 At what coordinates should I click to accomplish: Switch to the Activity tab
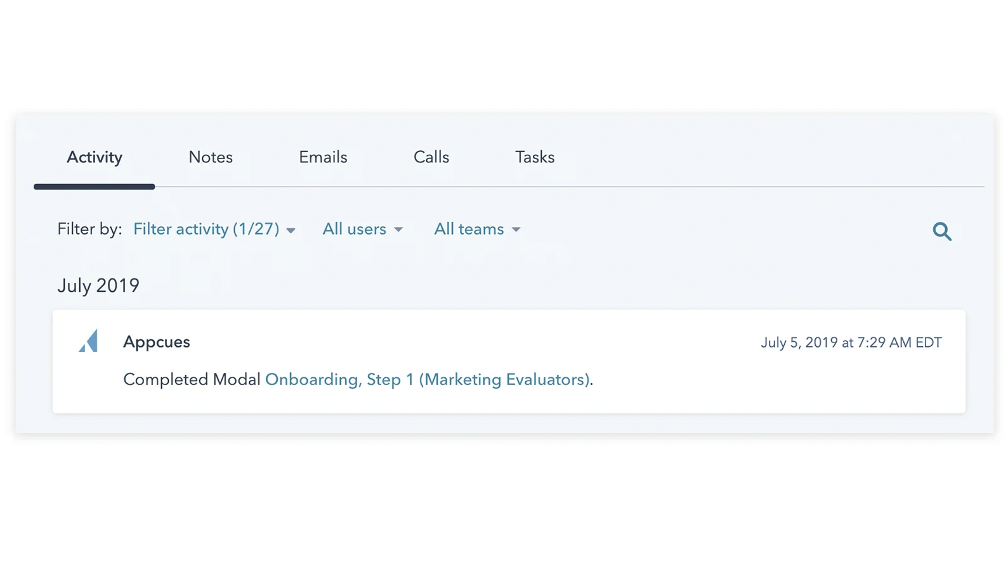95,157
